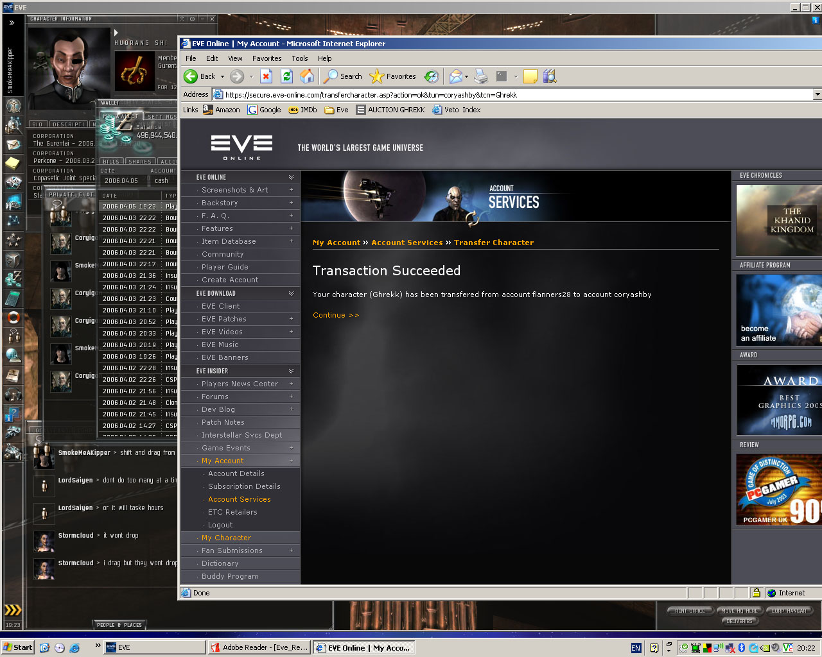This screenshot has width=822, height=657.
Task: Open Subscription Details in the sidebar
Action: pyautogui.click(x=244, y=486)
